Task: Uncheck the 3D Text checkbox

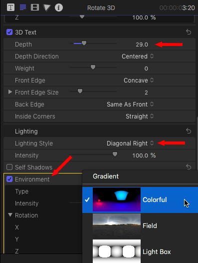Action: click(x=9, y=32)
